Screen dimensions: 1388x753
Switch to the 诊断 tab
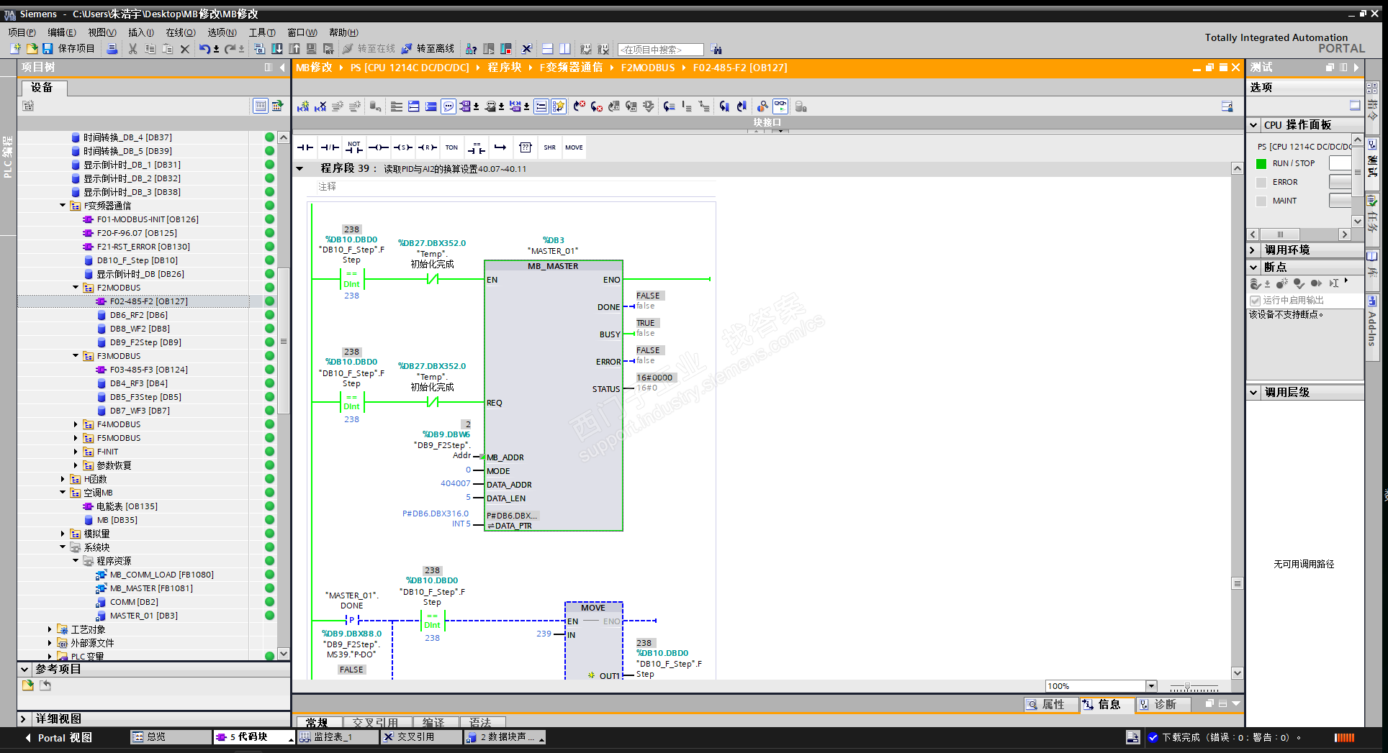click(1163, 705)
